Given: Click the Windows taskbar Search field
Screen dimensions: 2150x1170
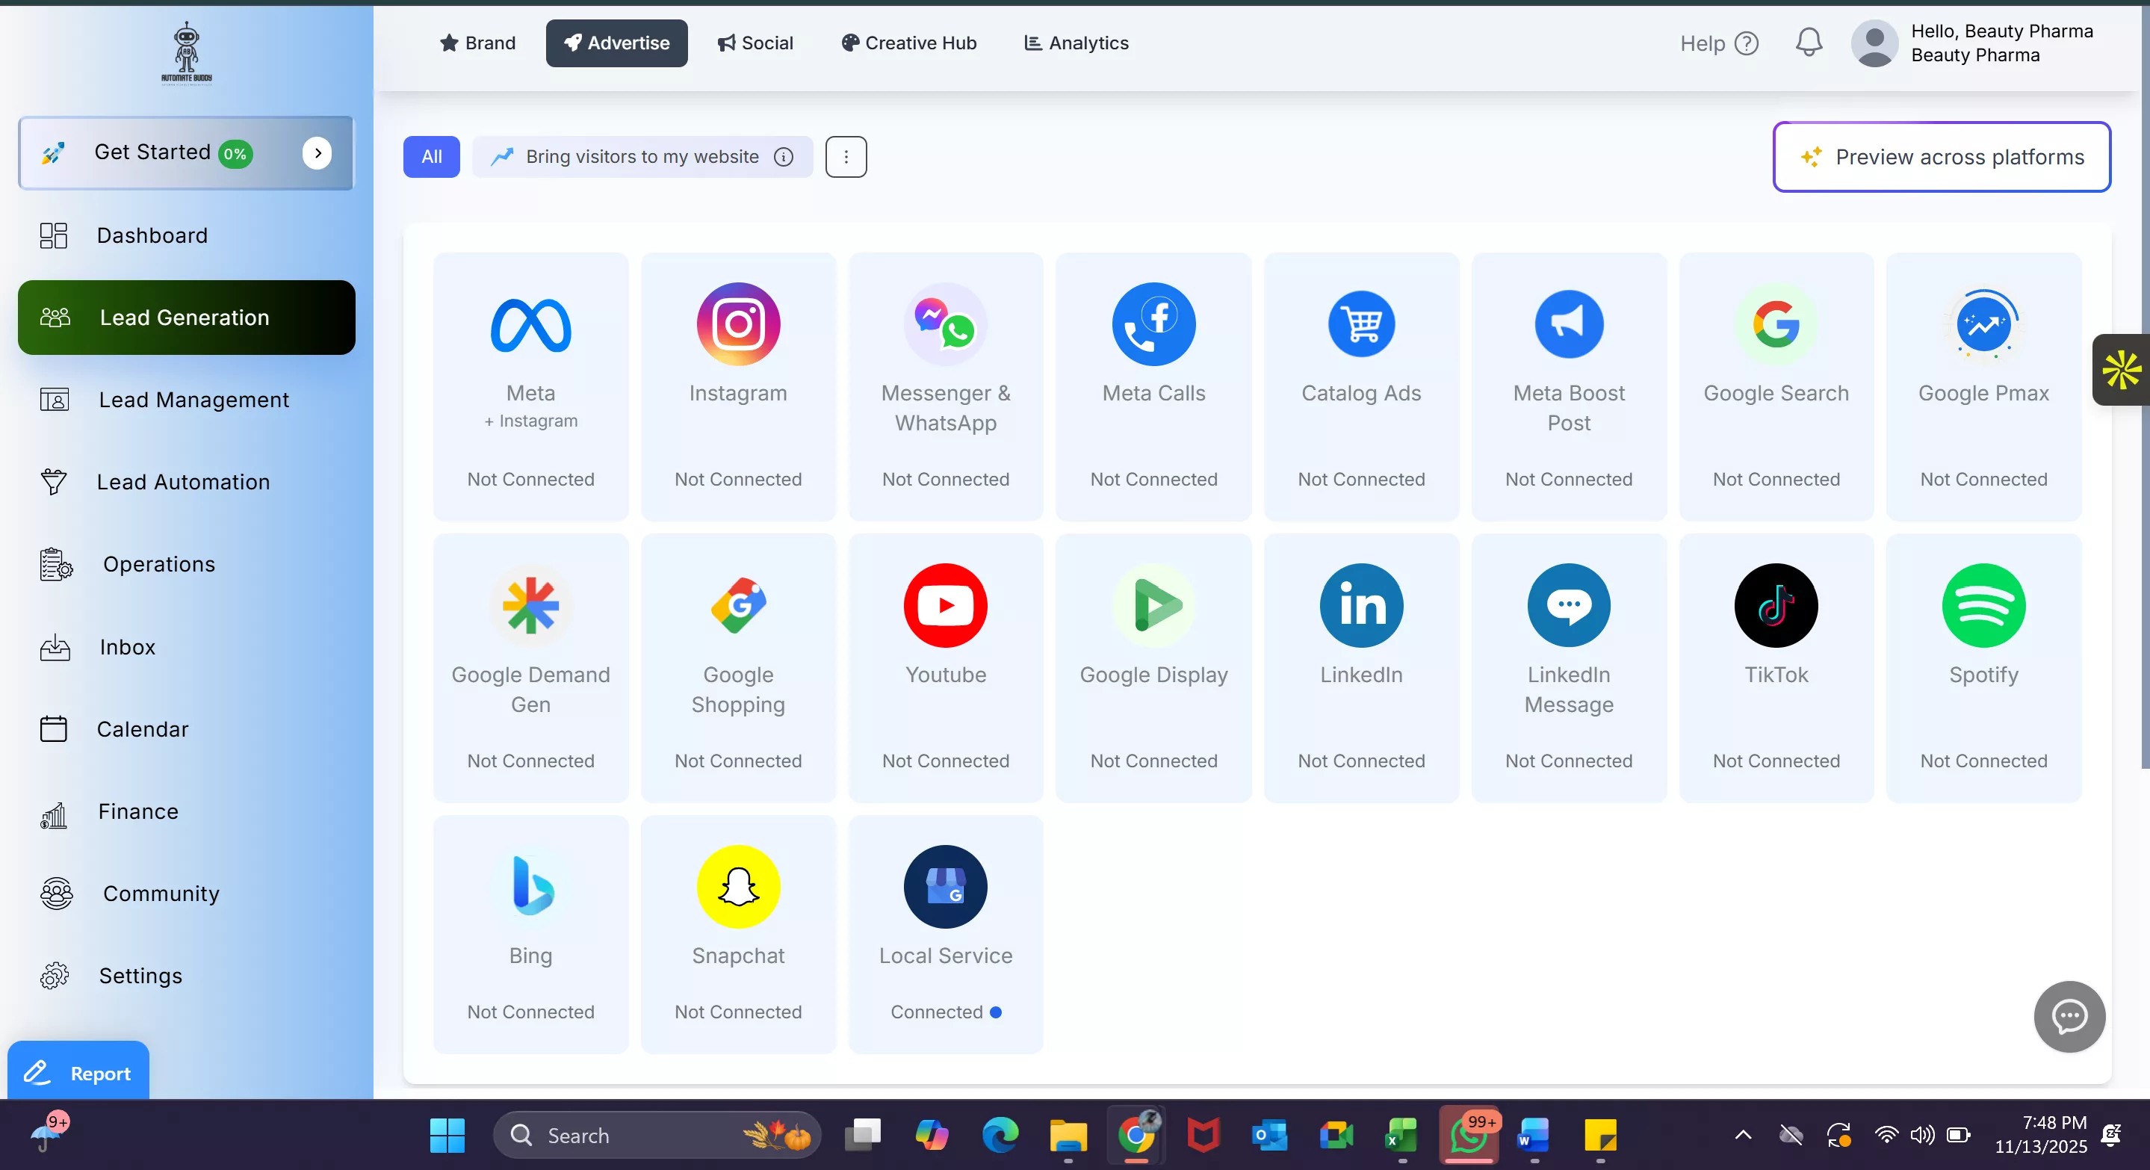Looking at the screenshot, I should (x=634, y=1135).
